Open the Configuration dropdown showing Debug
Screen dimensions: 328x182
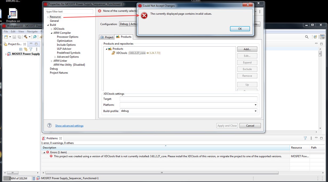(x=128, y=24)
